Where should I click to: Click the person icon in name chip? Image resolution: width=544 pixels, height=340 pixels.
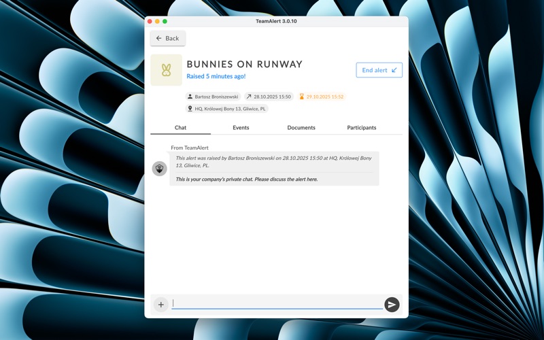tap(190, 97)
